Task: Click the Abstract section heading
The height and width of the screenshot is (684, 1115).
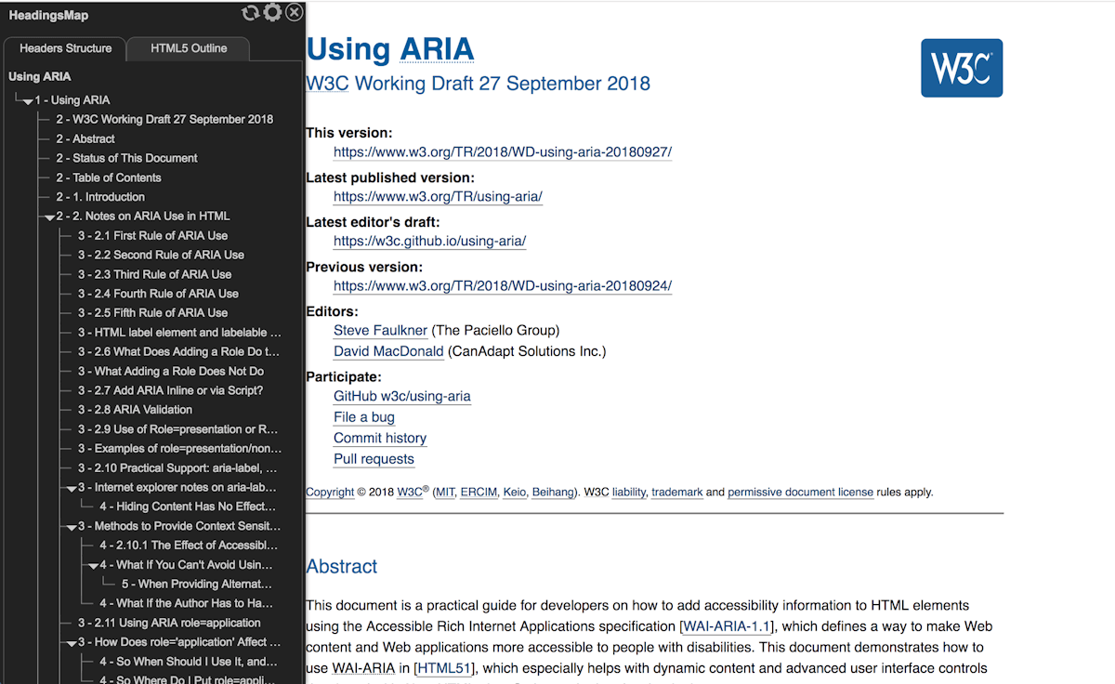Action: (x=342, y=567)
